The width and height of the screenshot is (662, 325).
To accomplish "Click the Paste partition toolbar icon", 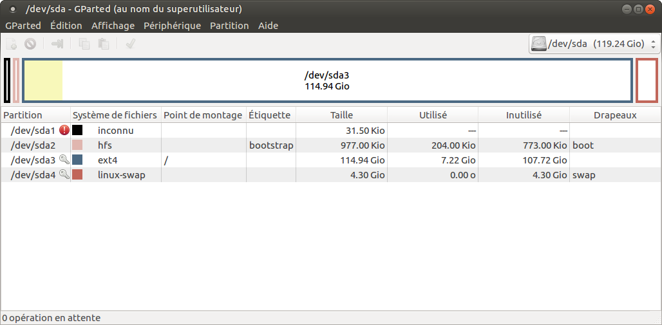I will (x=103, y=44).
